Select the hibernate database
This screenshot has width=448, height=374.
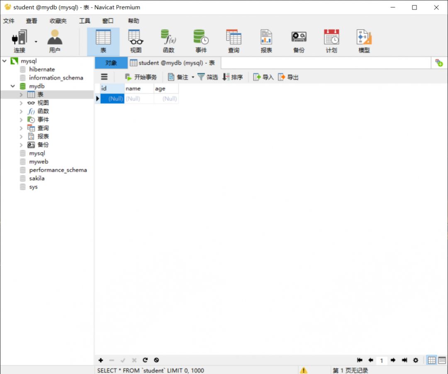pyautogui.click(x=42, y=69)
